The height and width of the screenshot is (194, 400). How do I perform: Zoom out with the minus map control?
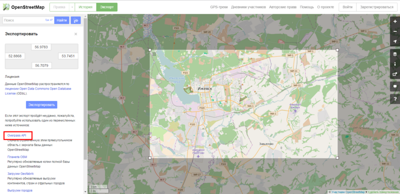[x=395, y=31]
